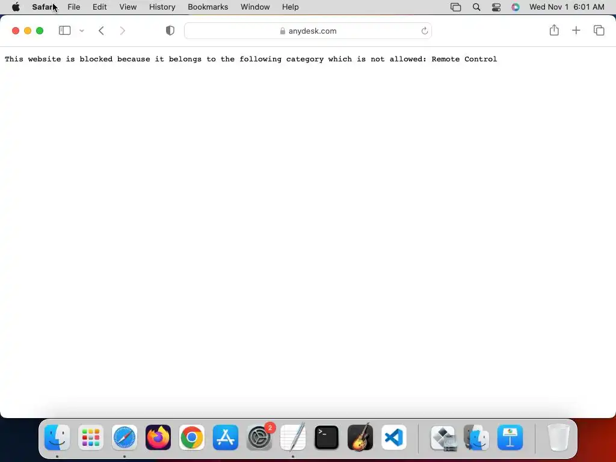
Task: Open the Window menu
Action: [x=255, y=7]
